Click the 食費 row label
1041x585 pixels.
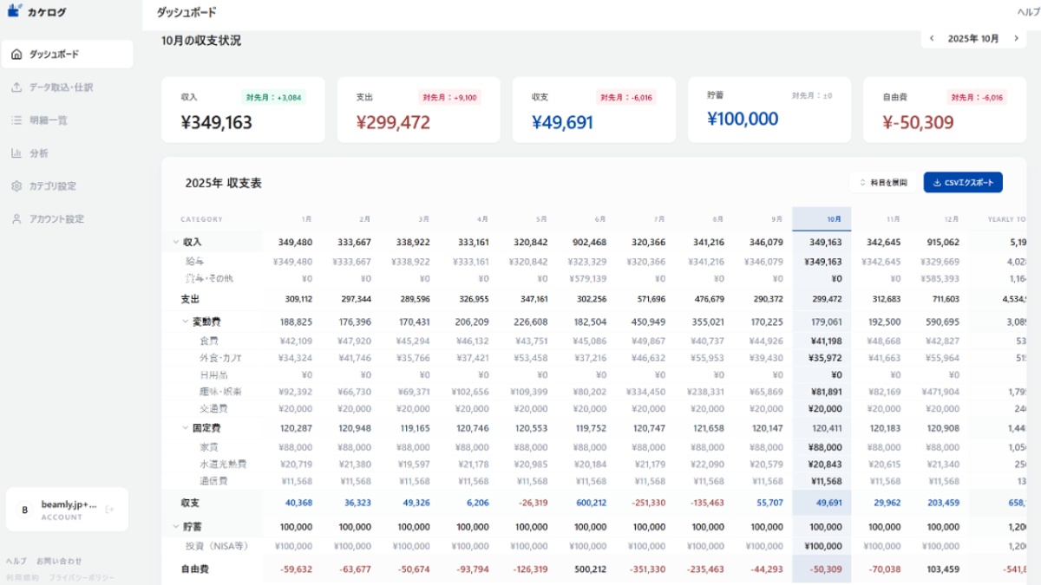click(209, 341)
